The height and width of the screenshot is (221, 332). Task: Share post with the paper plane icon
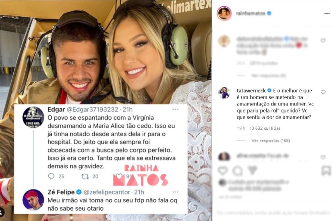(x=252, y=170)
